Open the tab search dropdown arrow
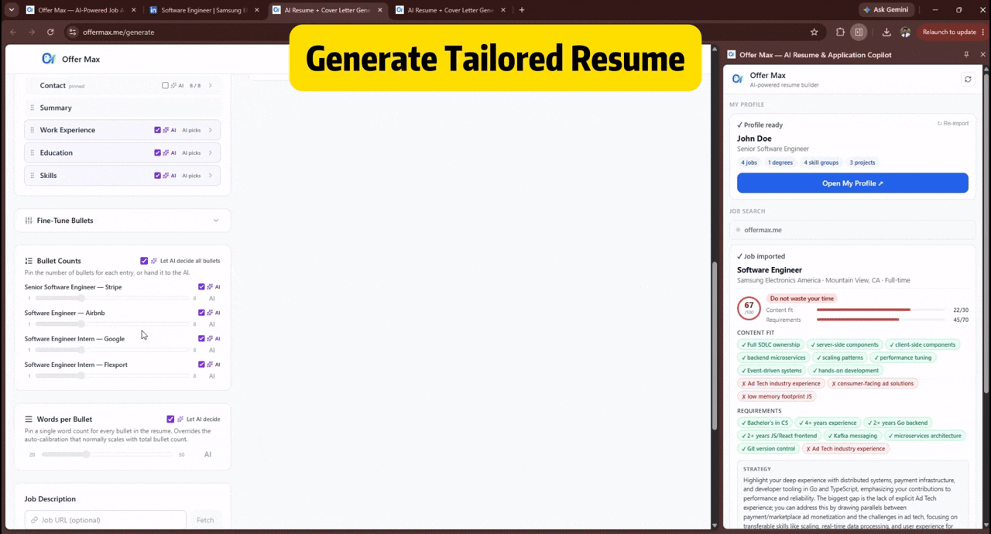 click(11, 10)
